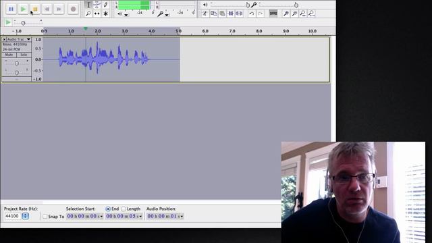Enable the Snap To checkbox
This screenshot has width=432, height=243.
click(x=45, y=217)
